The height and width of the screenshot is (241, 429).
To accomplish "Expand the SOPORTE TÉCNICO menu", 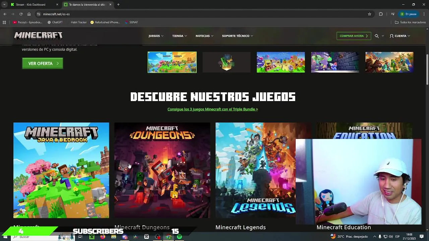I will [x=237, y=36].
